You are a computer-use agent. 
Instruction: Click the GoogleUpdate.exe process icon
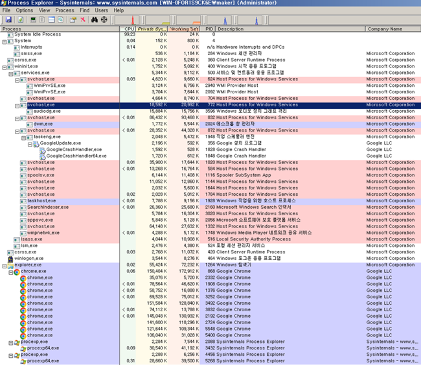[36, 144]
